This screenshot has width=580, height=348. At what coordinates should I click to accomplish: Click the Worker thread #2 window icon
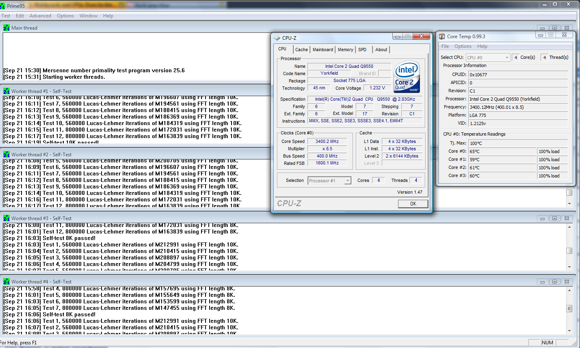point(6,154)
